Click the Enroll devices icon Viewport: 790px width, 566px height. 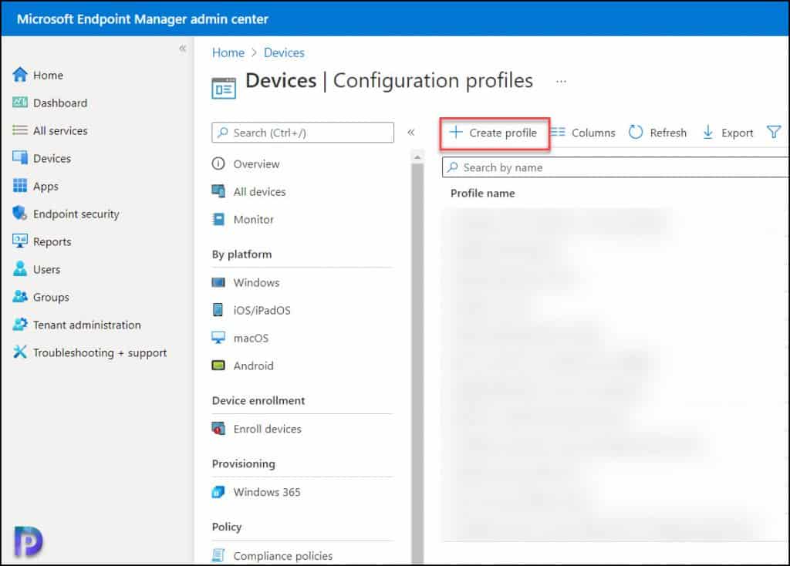click(218, 429)
